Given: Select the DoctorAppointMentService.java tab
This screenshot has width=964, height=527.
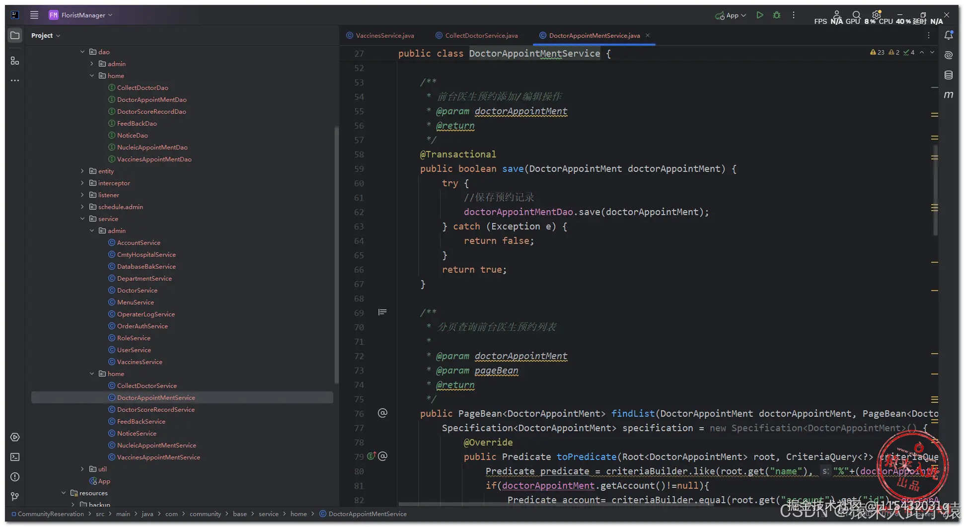Looking at the screenshot, I should pyautogui.click(x=594, y=35).
